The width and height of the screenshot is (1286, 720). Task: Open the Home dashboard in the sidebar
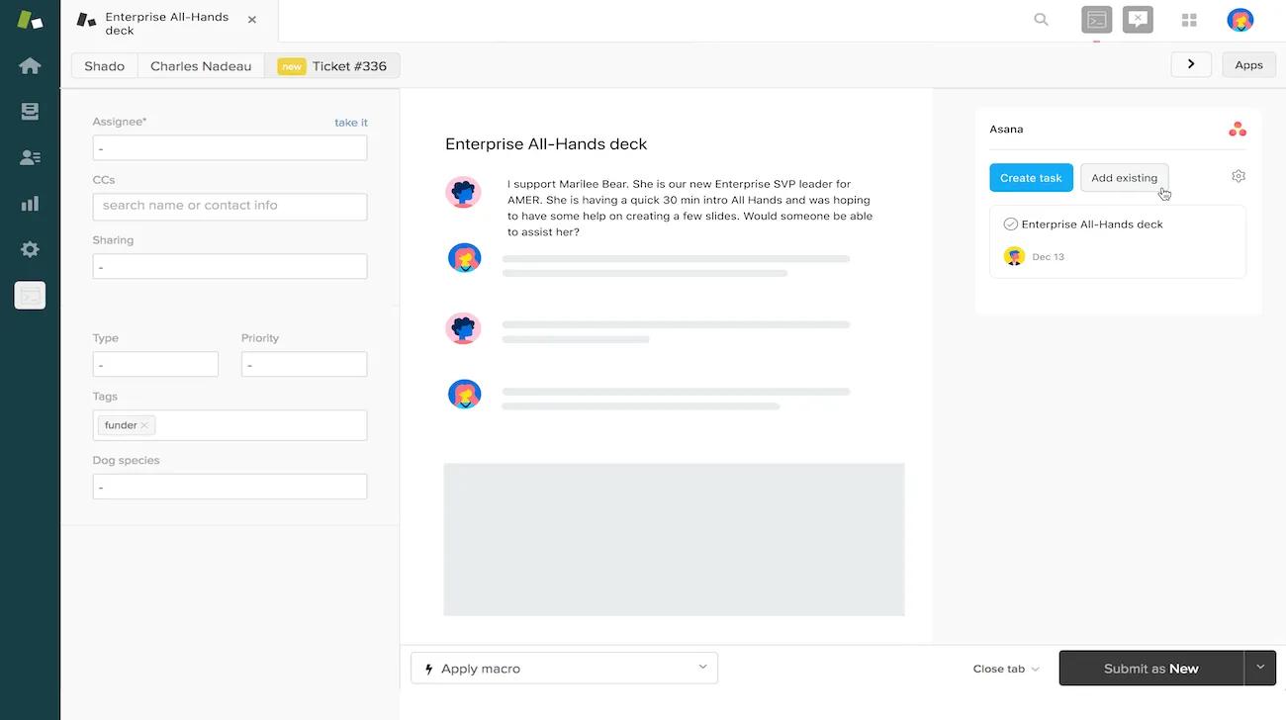tap(30, 64)
